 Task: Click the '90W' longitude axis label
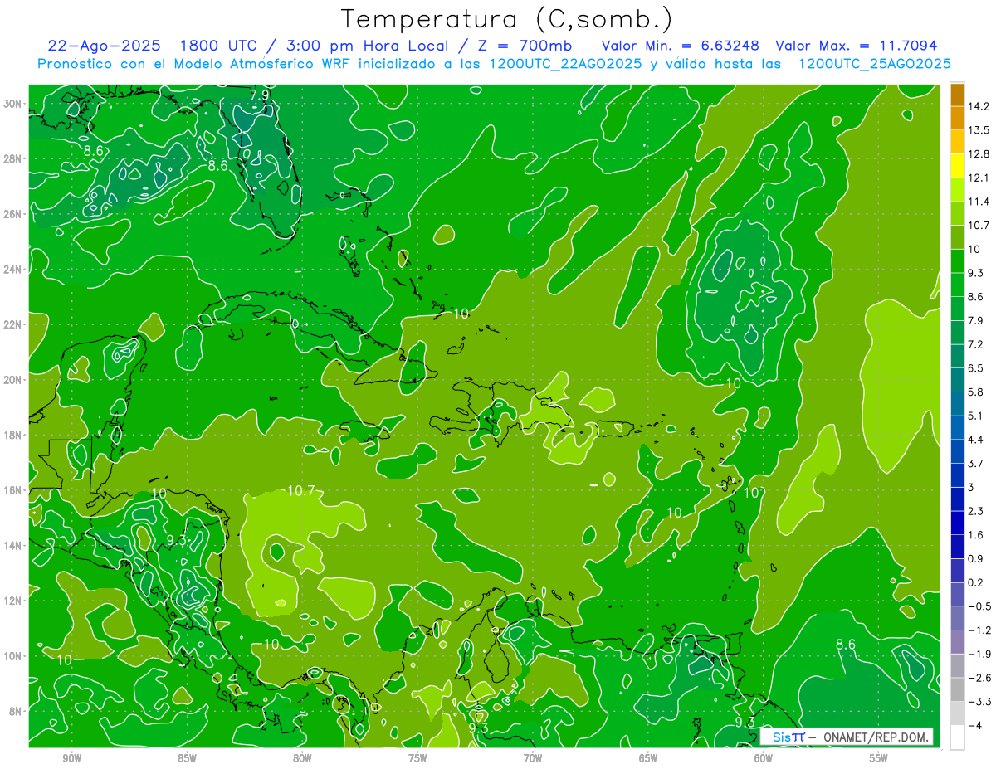point(71,758)
